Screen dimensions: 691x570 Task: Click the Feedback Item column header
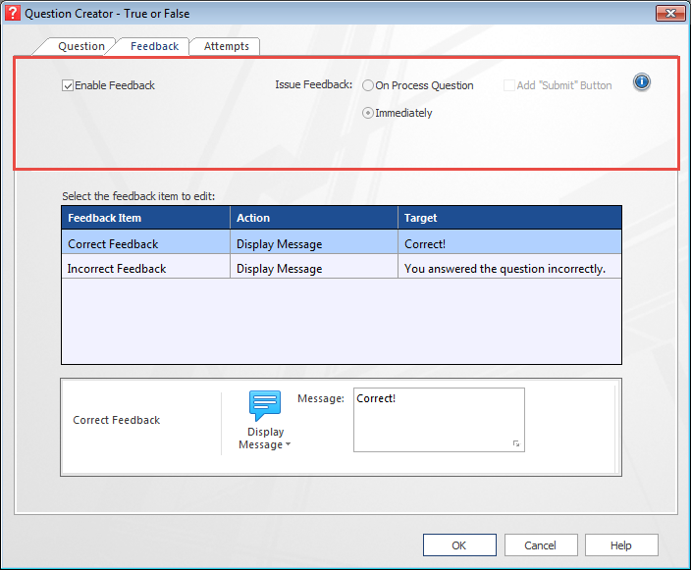tap(146, 218)
